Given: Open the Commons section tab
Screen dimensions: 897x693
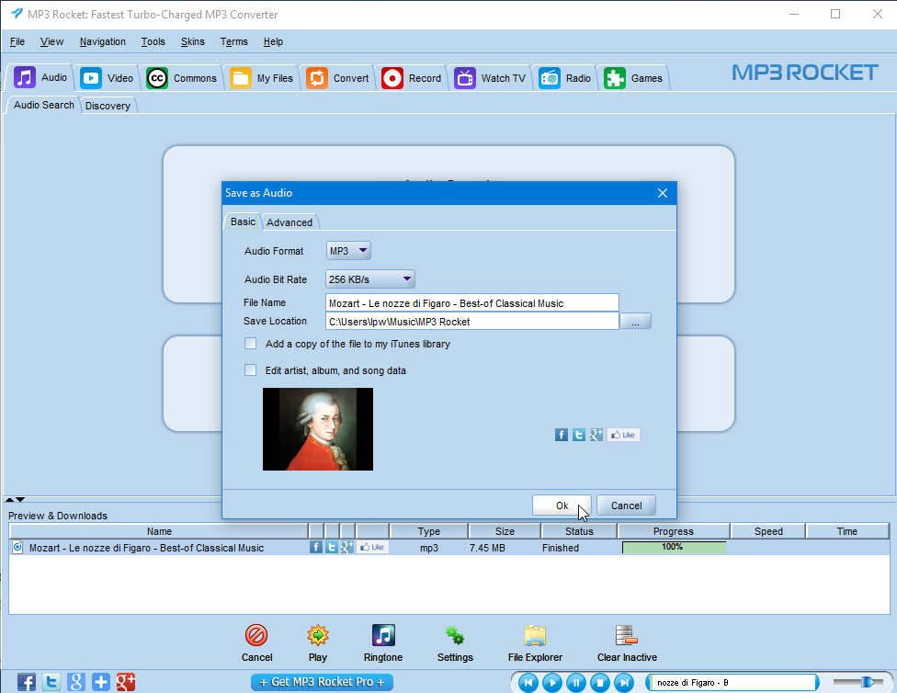Looking at the screenshot, I should (x=182, y=78).
